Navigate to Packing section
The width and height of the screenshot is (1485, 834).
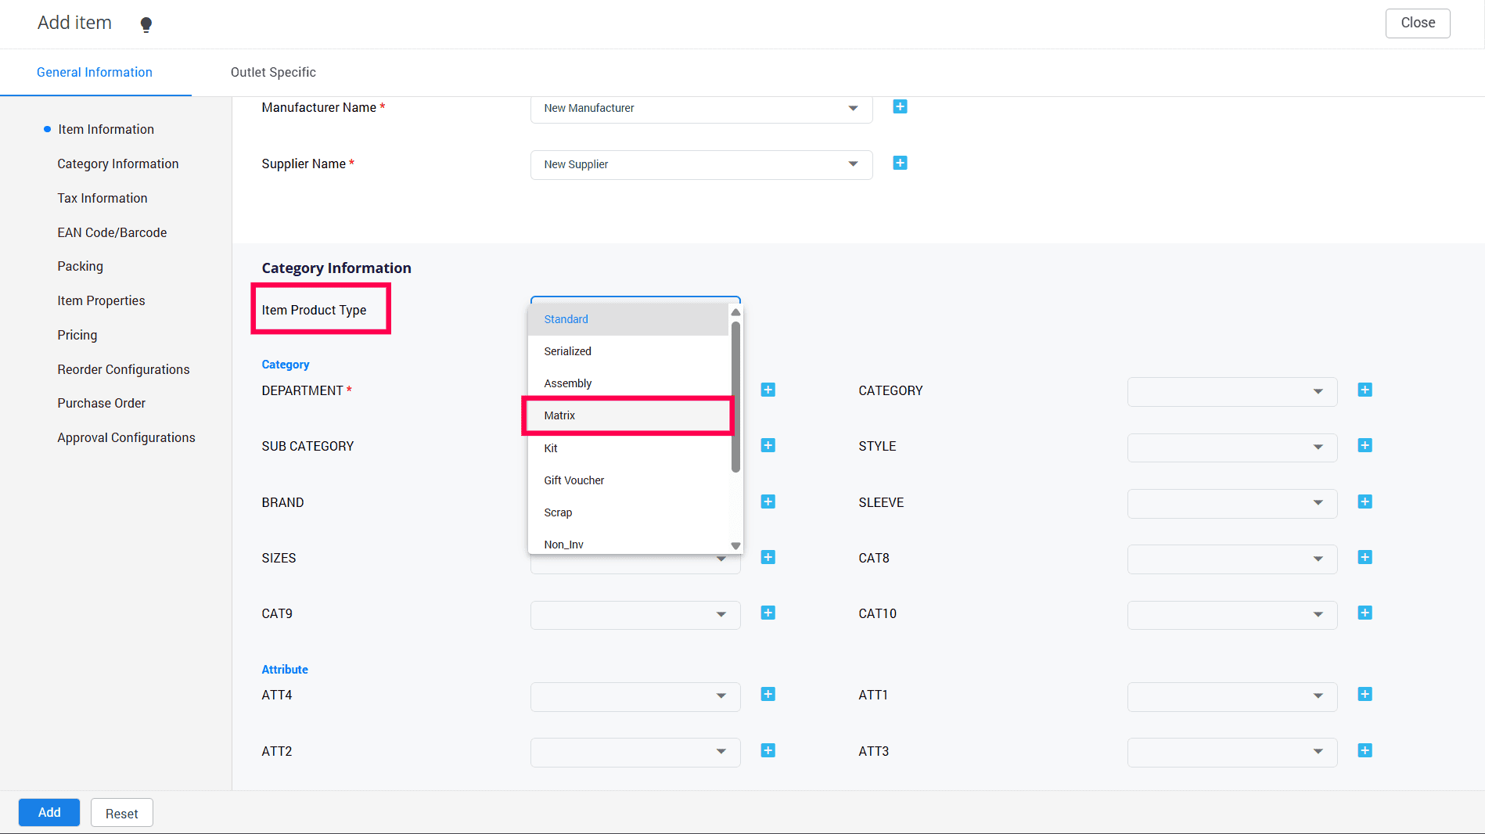tap(80, 266)
